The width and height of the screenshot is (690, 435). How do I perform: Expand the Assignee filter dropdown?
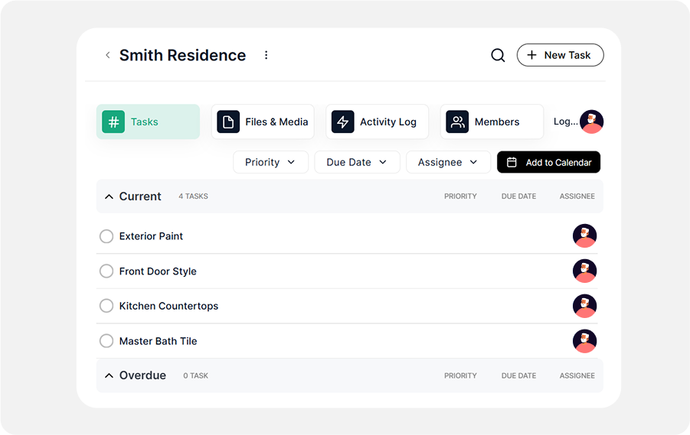[x=448, y=162]
